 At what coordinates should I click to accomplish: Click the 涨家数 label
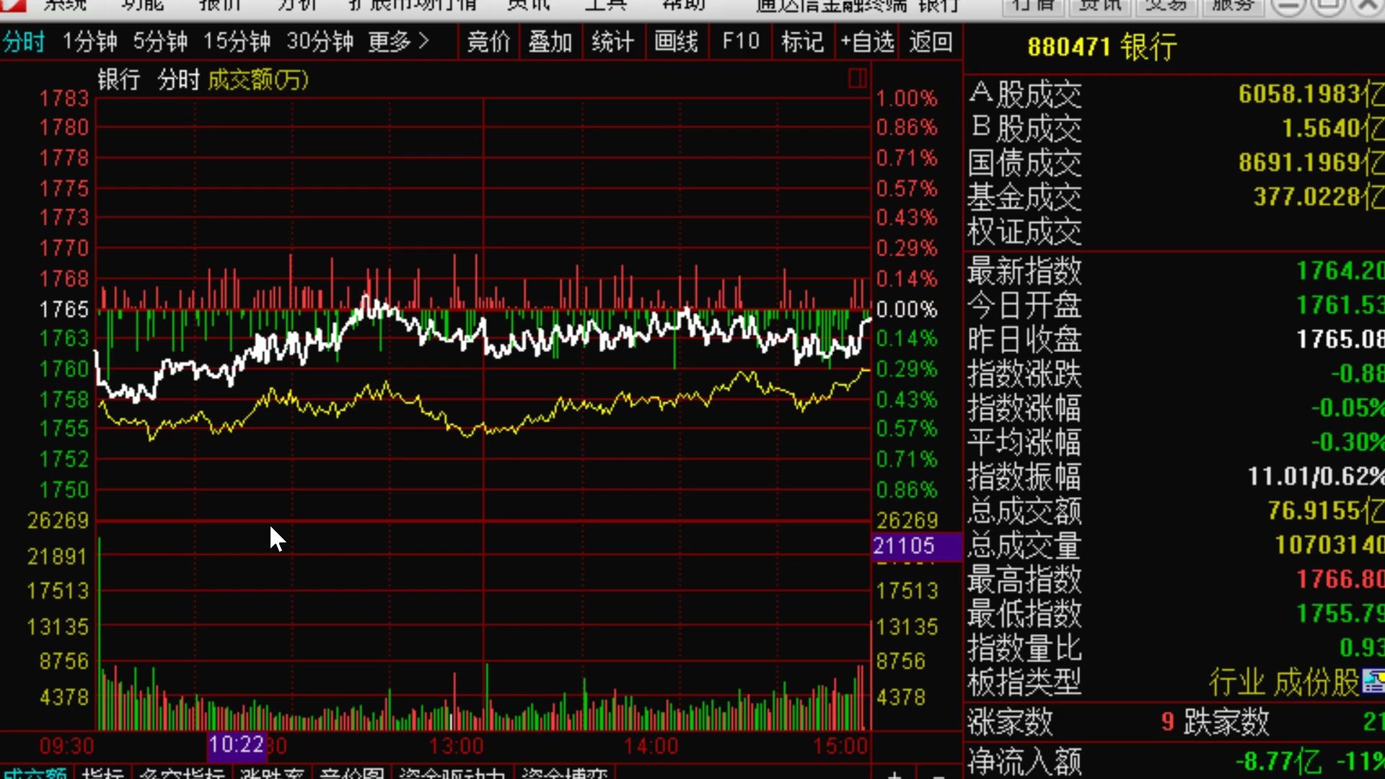tap(1010, 721)
